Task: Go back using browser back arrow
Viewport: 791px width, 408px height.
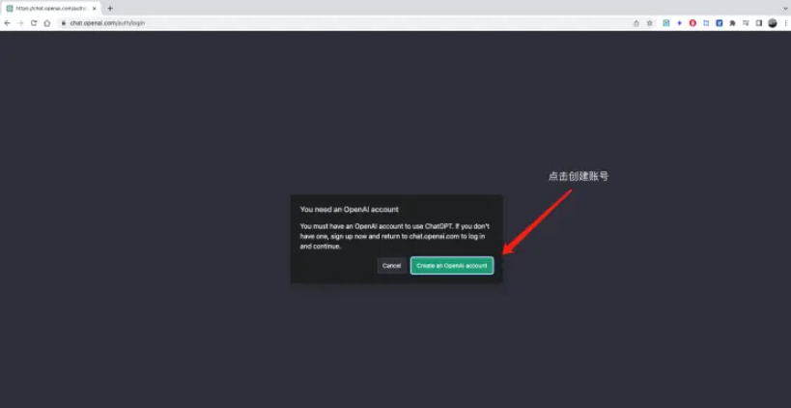Action: coord(8,23)
